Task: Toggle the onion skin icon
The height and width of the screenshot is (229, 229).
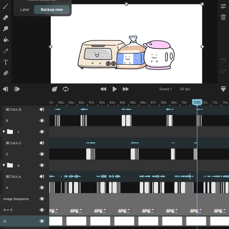Action: (54, 89)
